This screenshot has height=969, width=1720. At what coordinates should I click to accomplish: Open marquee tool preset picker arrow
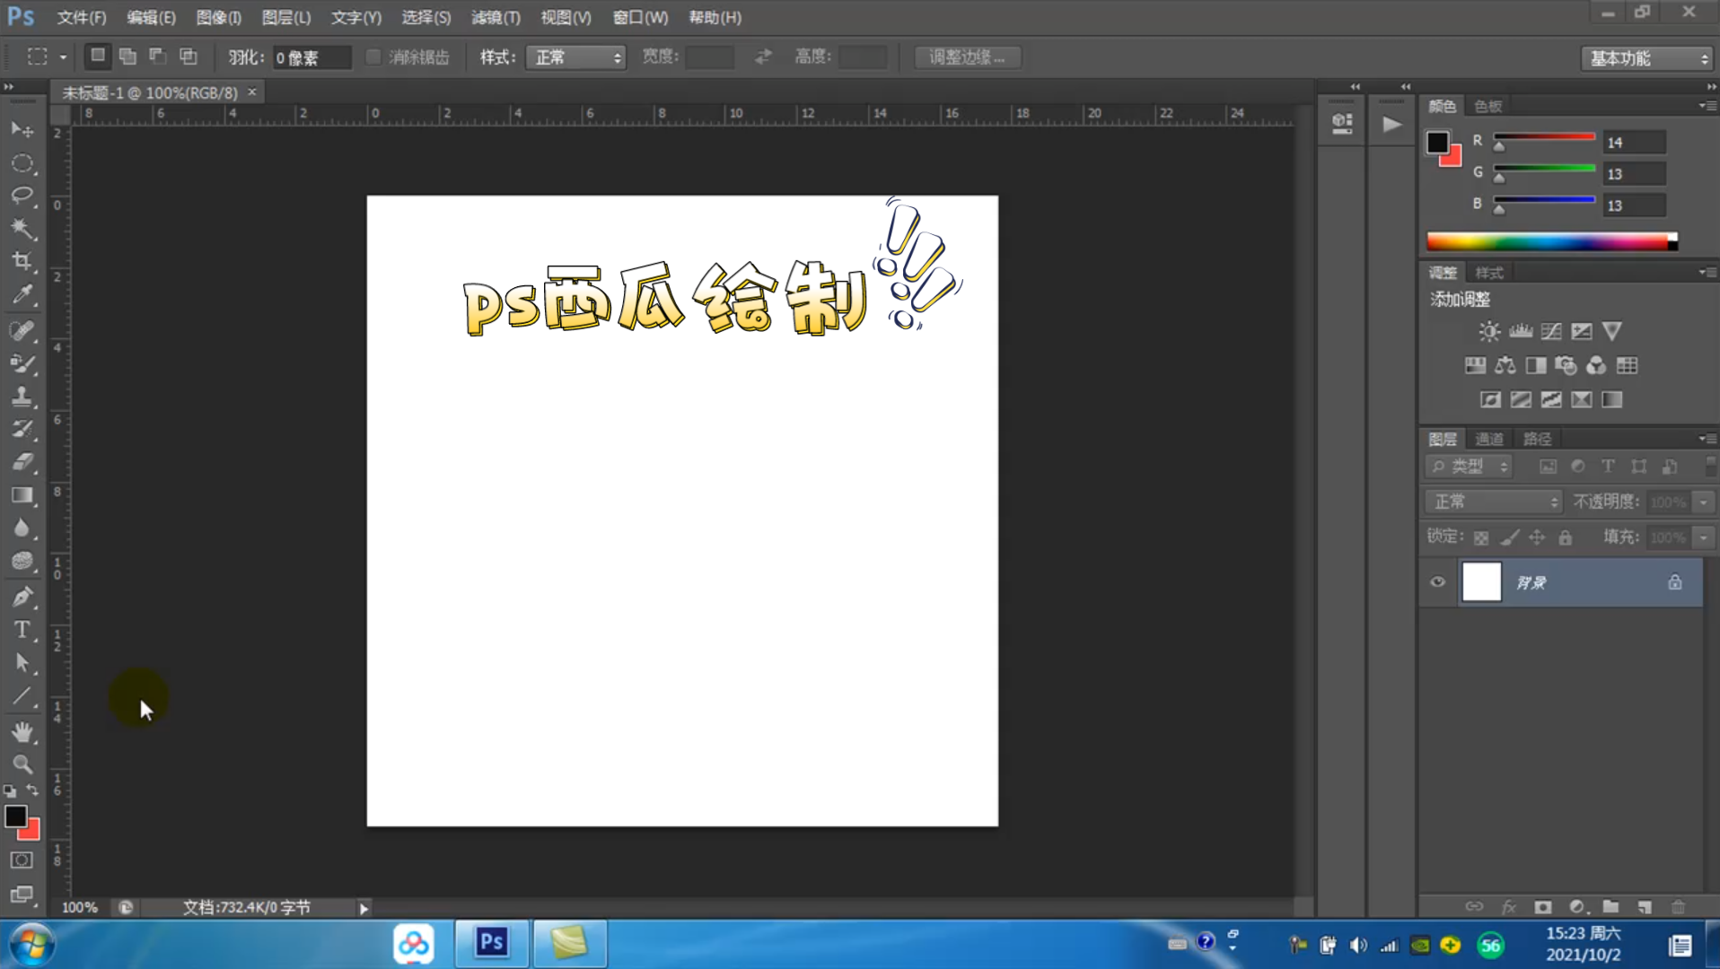63,57
